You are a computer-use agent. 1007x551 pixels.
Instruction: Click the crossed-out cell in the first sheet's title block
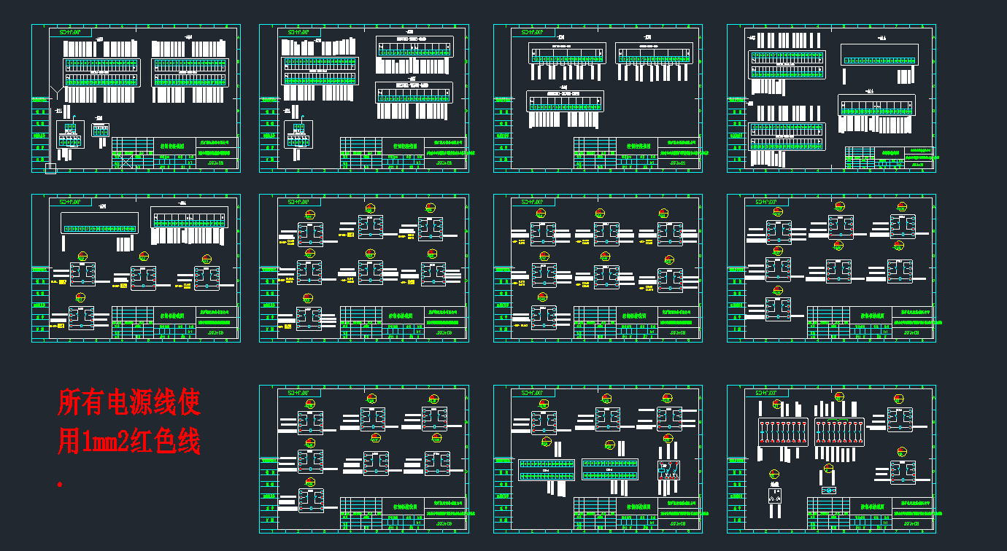(126, 162)
